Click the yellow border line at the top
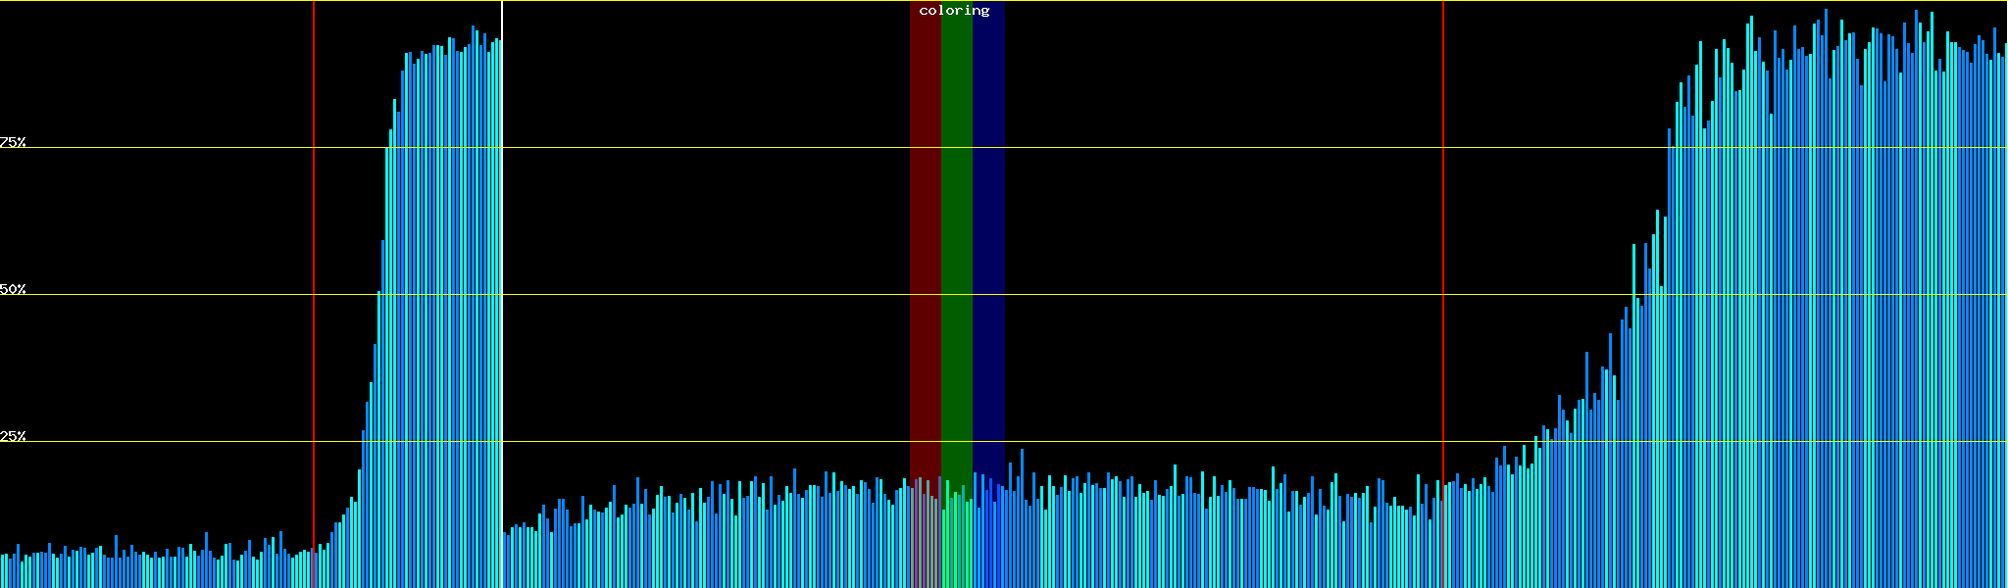Viewport: 2008px width, 588px height. 686,1
